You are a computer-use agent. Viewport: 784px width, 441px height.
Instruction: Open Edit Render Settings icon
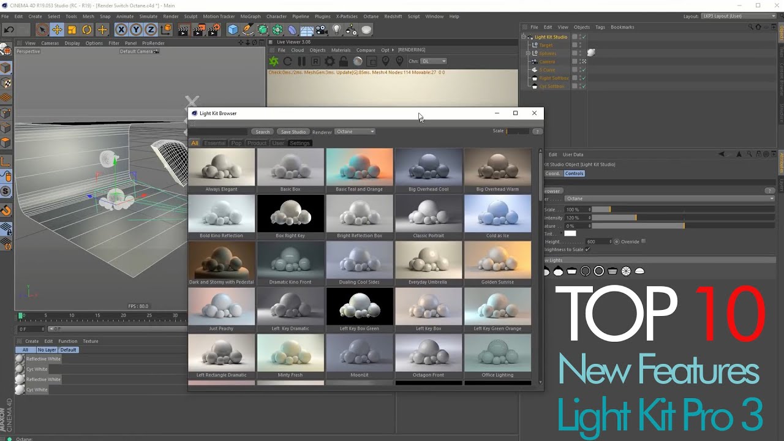point(214,29)
